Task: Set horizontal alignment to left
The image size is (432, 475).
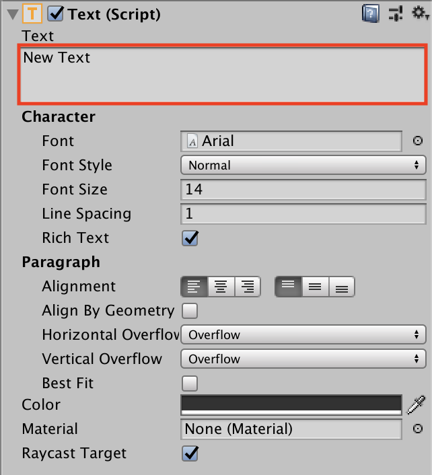Action: click(194, 287)
